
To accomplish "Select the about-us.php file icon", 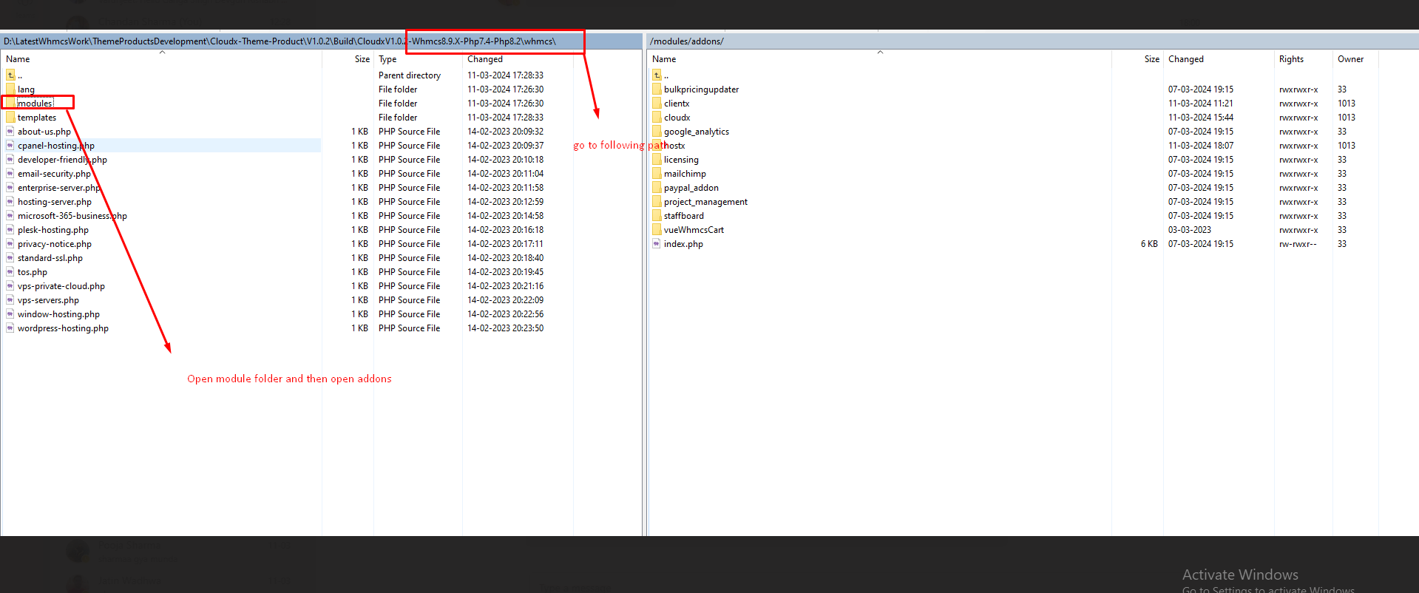I will [10, 132].
